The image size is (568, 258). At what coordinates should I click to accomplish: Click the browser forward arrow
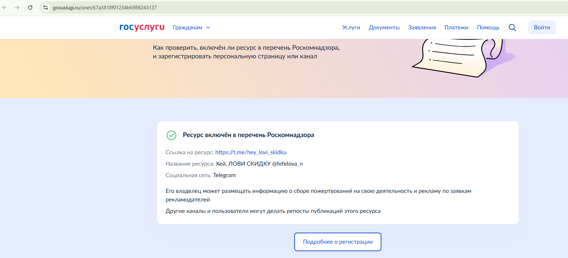[x=17, y=8]
